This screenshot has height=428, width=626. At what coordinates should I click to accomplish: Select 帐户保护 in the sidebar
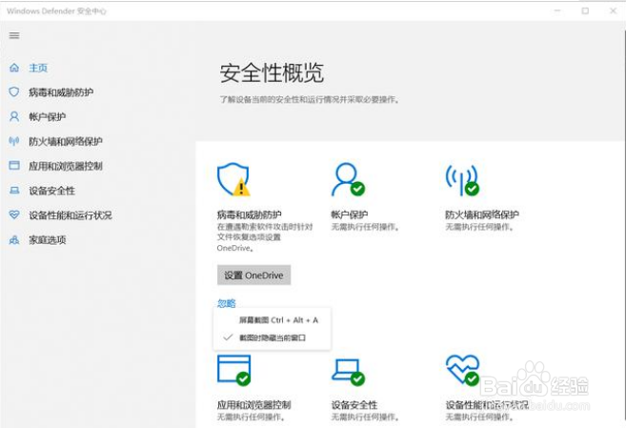click(47, 117)
